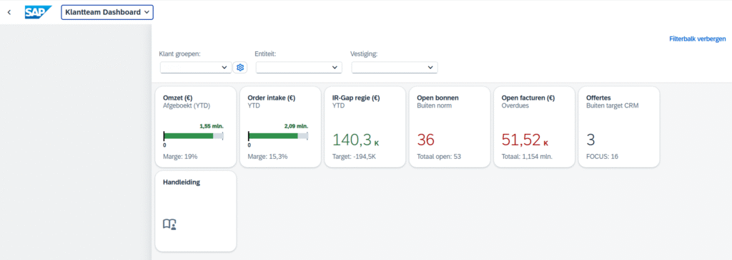Click the Handleiding book icon
The image size is (732, 260).
click(169, 224)
